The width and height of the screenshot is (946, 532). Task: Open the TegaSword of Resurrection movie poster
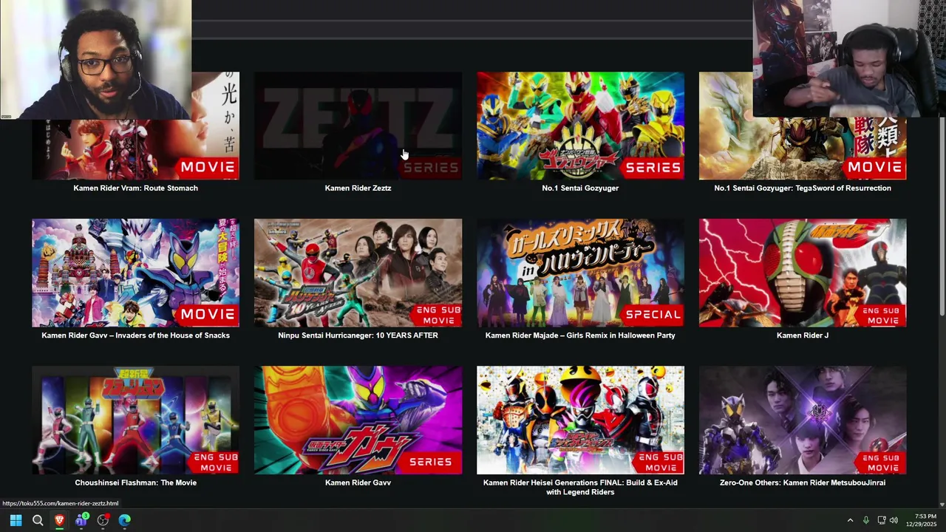coord(803,148)
